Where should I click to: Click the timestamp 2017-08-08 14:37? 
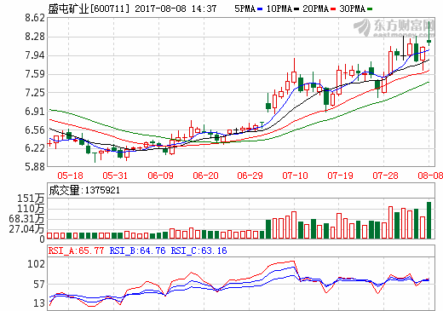pyautogui.click(x=175, y=9)
